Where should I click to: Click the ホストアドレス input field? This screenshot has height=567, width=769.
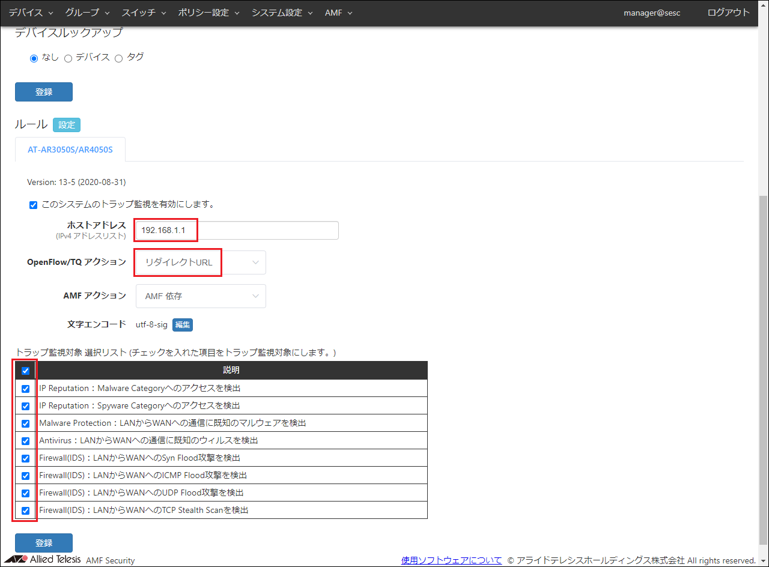pos(237,231)
